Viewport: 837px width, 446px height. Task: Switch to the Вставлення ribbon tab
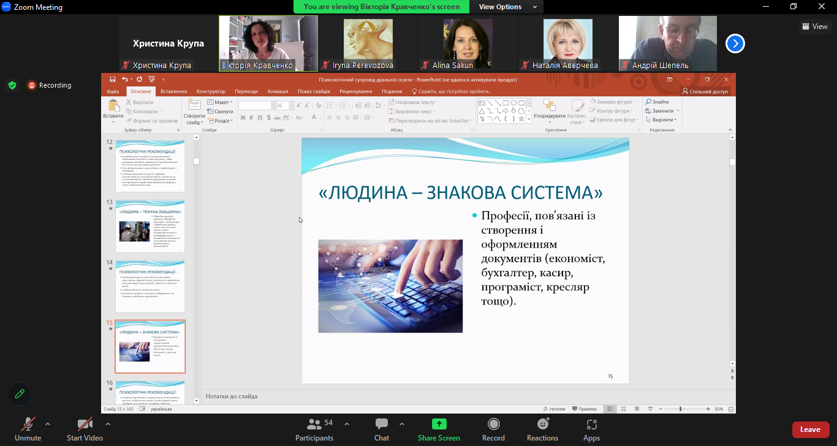click(173, 91)
